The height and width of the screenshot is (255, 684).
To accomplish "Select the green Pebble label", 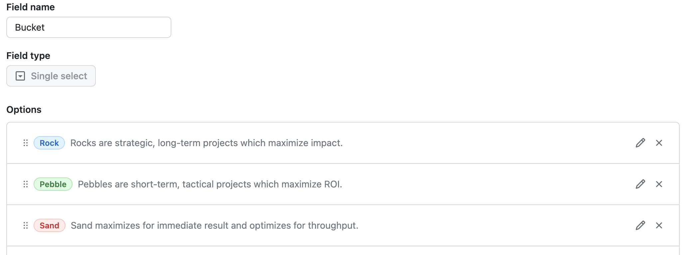I will [53, 184].
